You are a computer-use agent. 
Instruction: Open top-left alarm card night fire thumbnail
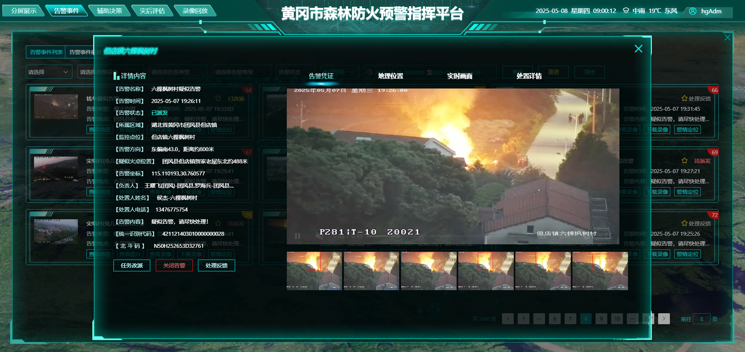[x=56, y=107]
